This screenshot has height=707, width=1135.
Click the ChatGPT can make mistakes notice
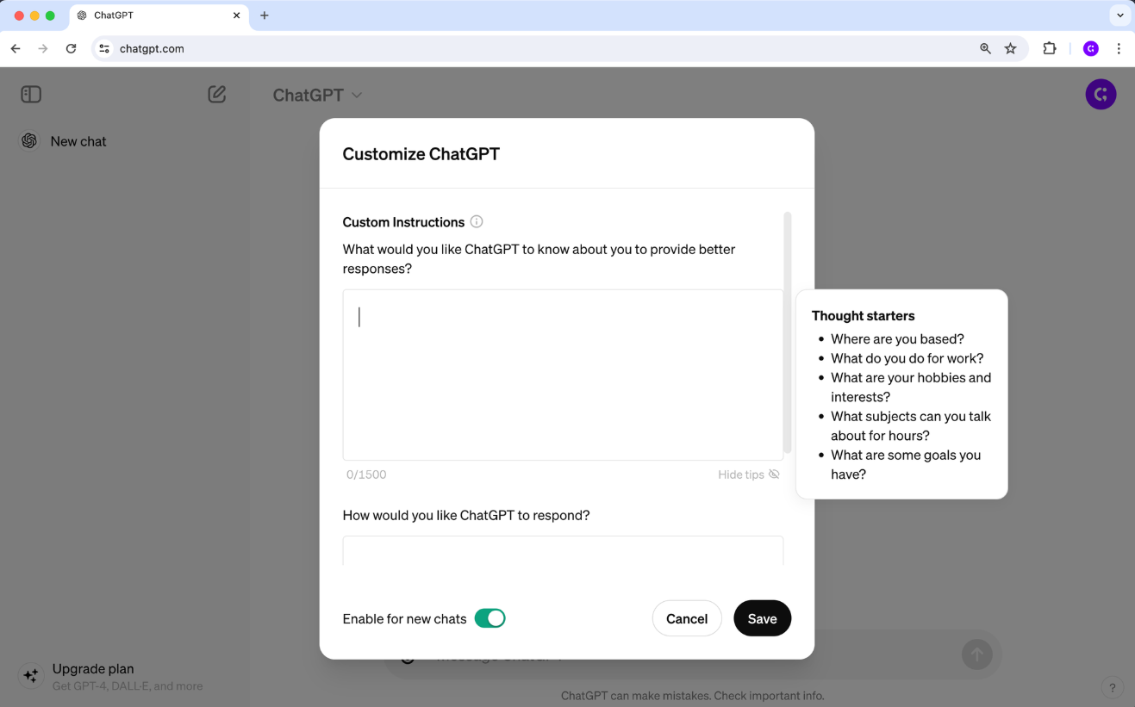coord(692,696)
